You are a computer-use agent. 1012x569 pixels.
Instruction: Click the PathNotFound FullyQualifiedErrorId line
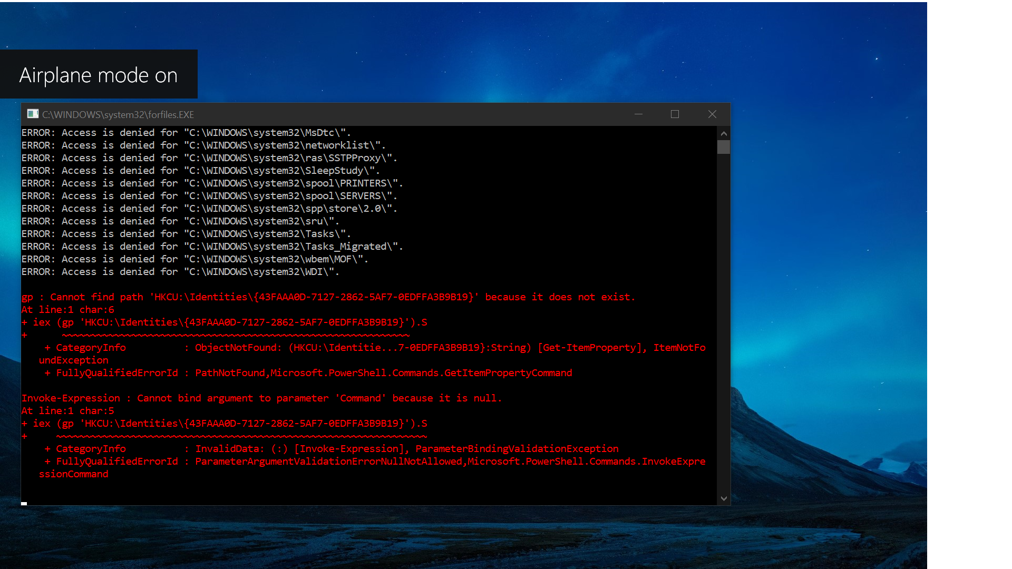(308, 373)
